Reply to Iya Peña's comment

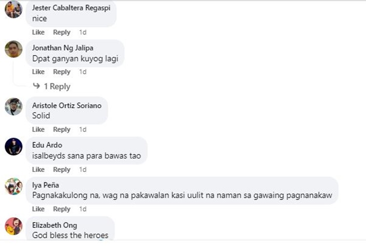tap(61, 209)
